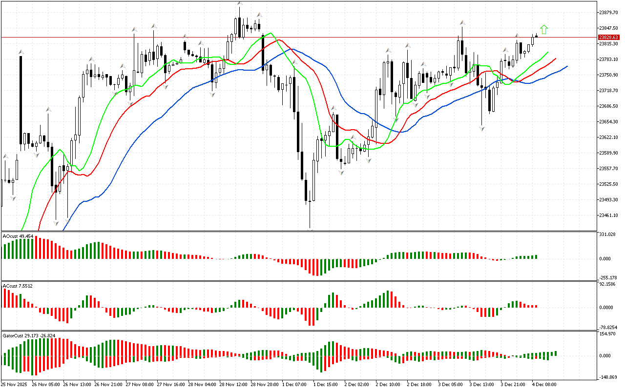Select the red current price tag 23828.63

pos(608,37)
